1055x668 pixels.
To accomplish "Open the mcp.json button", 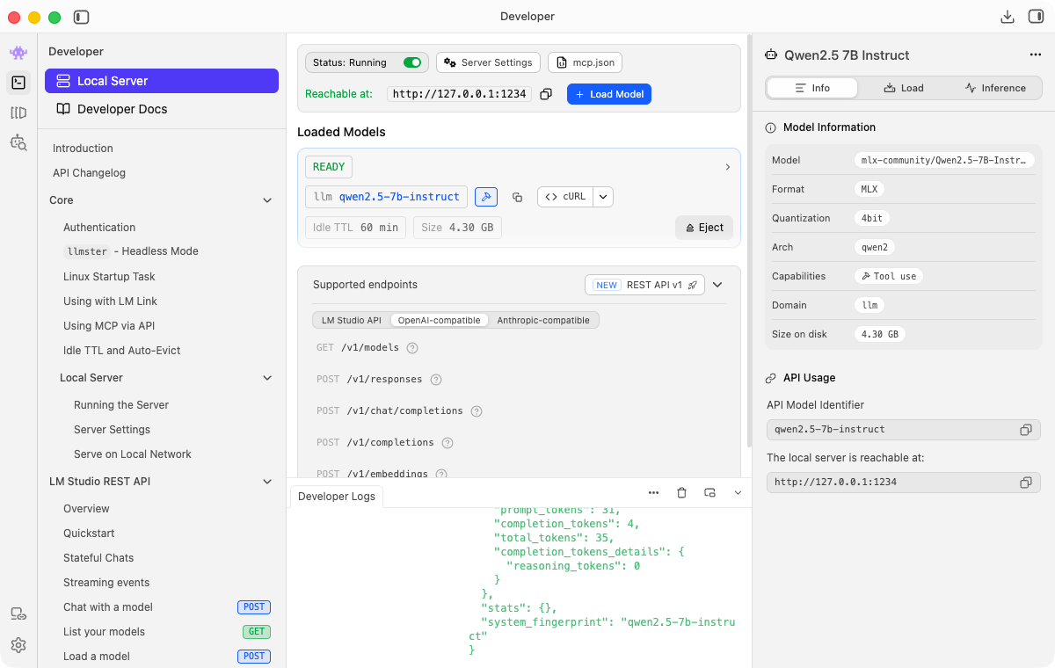I will [x=586, y=62].
